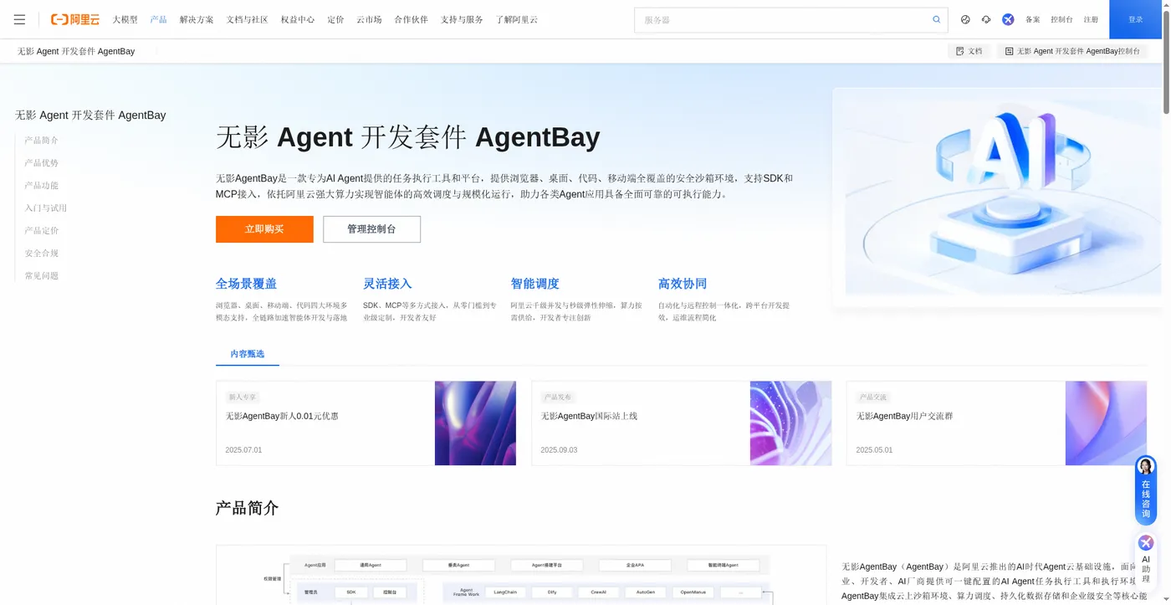Click the date 2025.07.01
1171x605 pixels.
click(243, 450)
